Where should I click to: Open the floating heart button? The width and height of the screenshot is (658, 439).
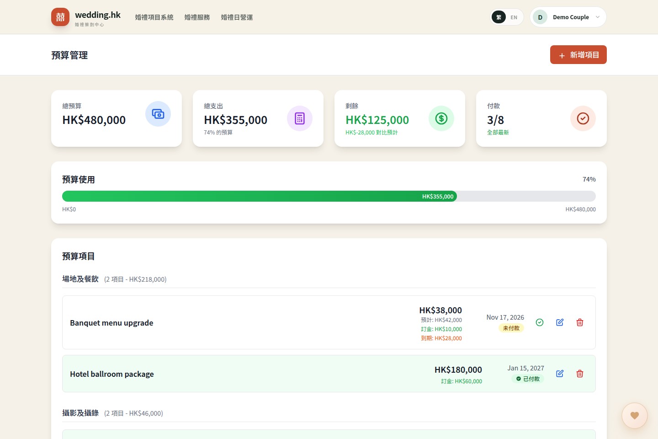coord(634,415)
